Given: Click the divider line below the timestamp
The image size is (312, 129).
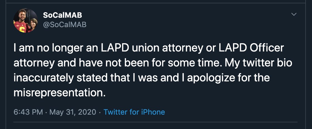Looking at the screenshot, I should click(156, 122).
